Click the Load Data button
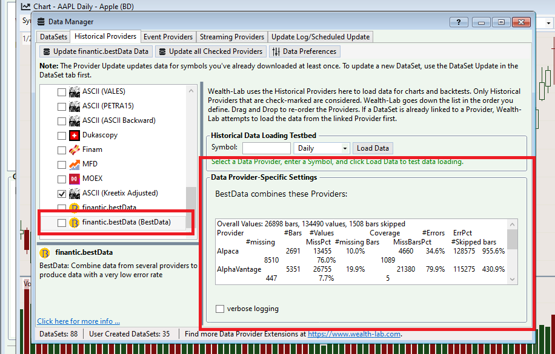 373,148
